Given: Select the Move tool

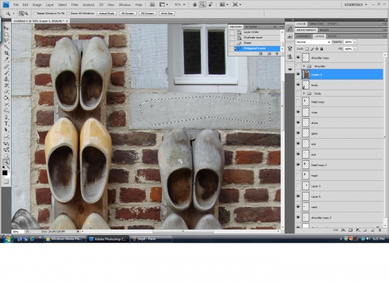Looking at the screenshot, I should (6, 28).
